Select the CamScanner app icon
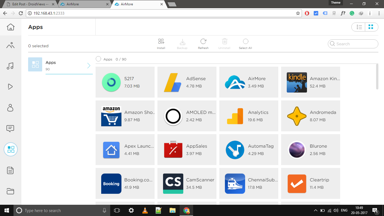Image resolution: width=384 pixels, height=216 pixels. 173,184
